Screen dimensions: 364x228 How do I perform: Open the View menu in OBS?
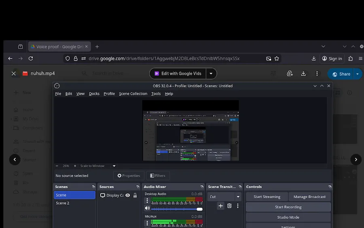80,94
